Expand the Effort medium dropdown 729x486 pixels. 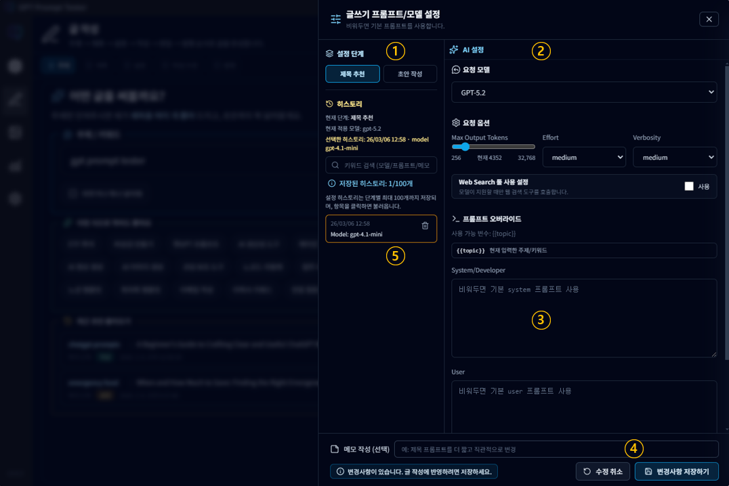[x=583, y=157]
